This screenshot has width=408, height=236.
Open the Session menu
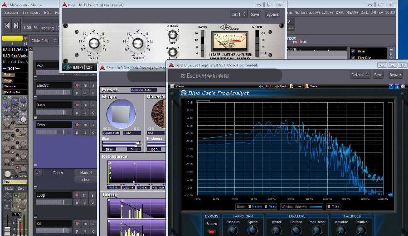pyautogui.click(x=11, y=13)
